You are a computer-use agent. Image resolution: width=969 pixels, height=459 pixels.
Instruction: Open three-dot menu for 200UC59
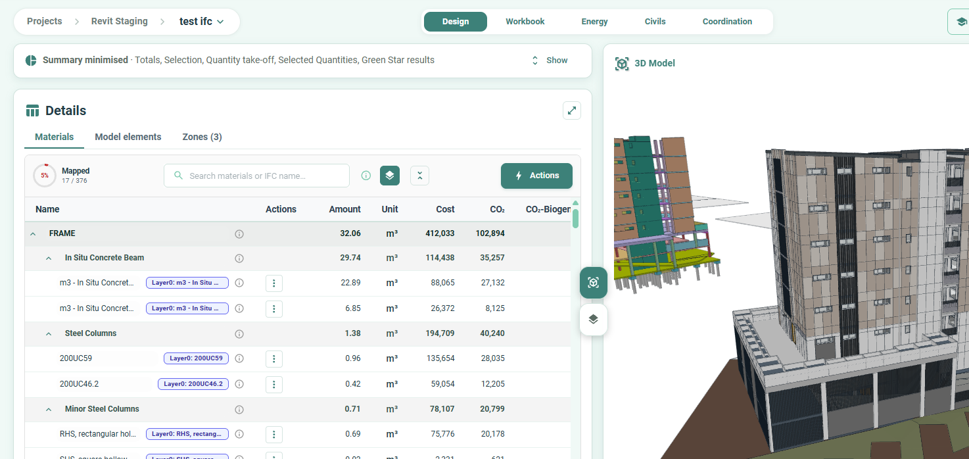(274, 359)
